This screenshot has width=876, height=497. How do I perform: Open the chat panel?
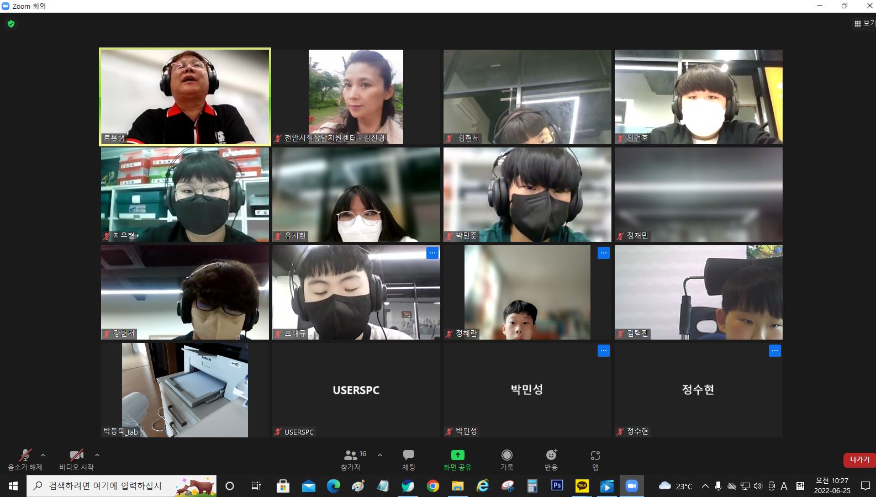[x=408, y=456]
